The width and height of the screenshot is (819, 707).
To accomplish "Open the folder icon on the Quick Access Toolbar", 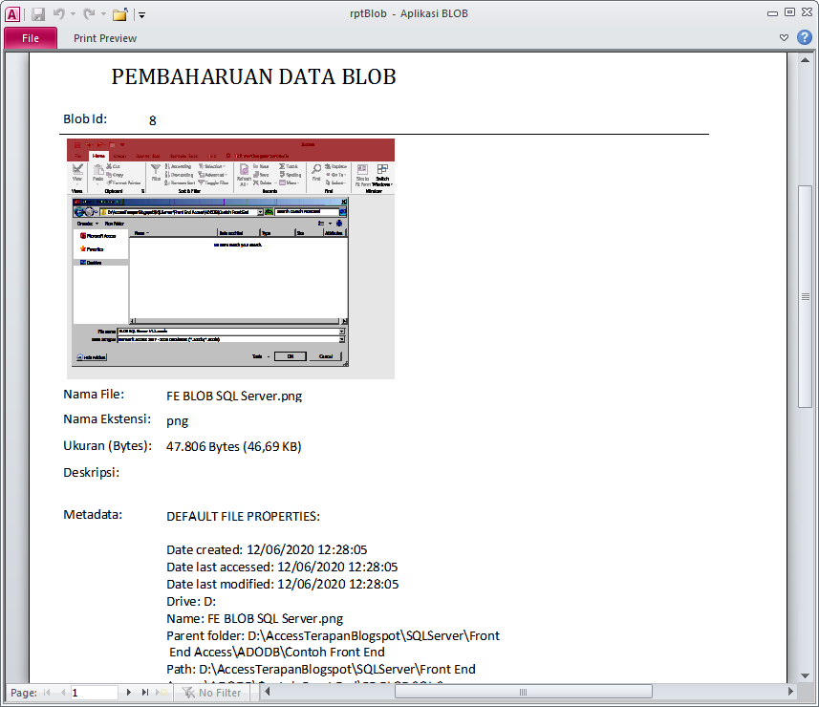I will click(120, 13).
